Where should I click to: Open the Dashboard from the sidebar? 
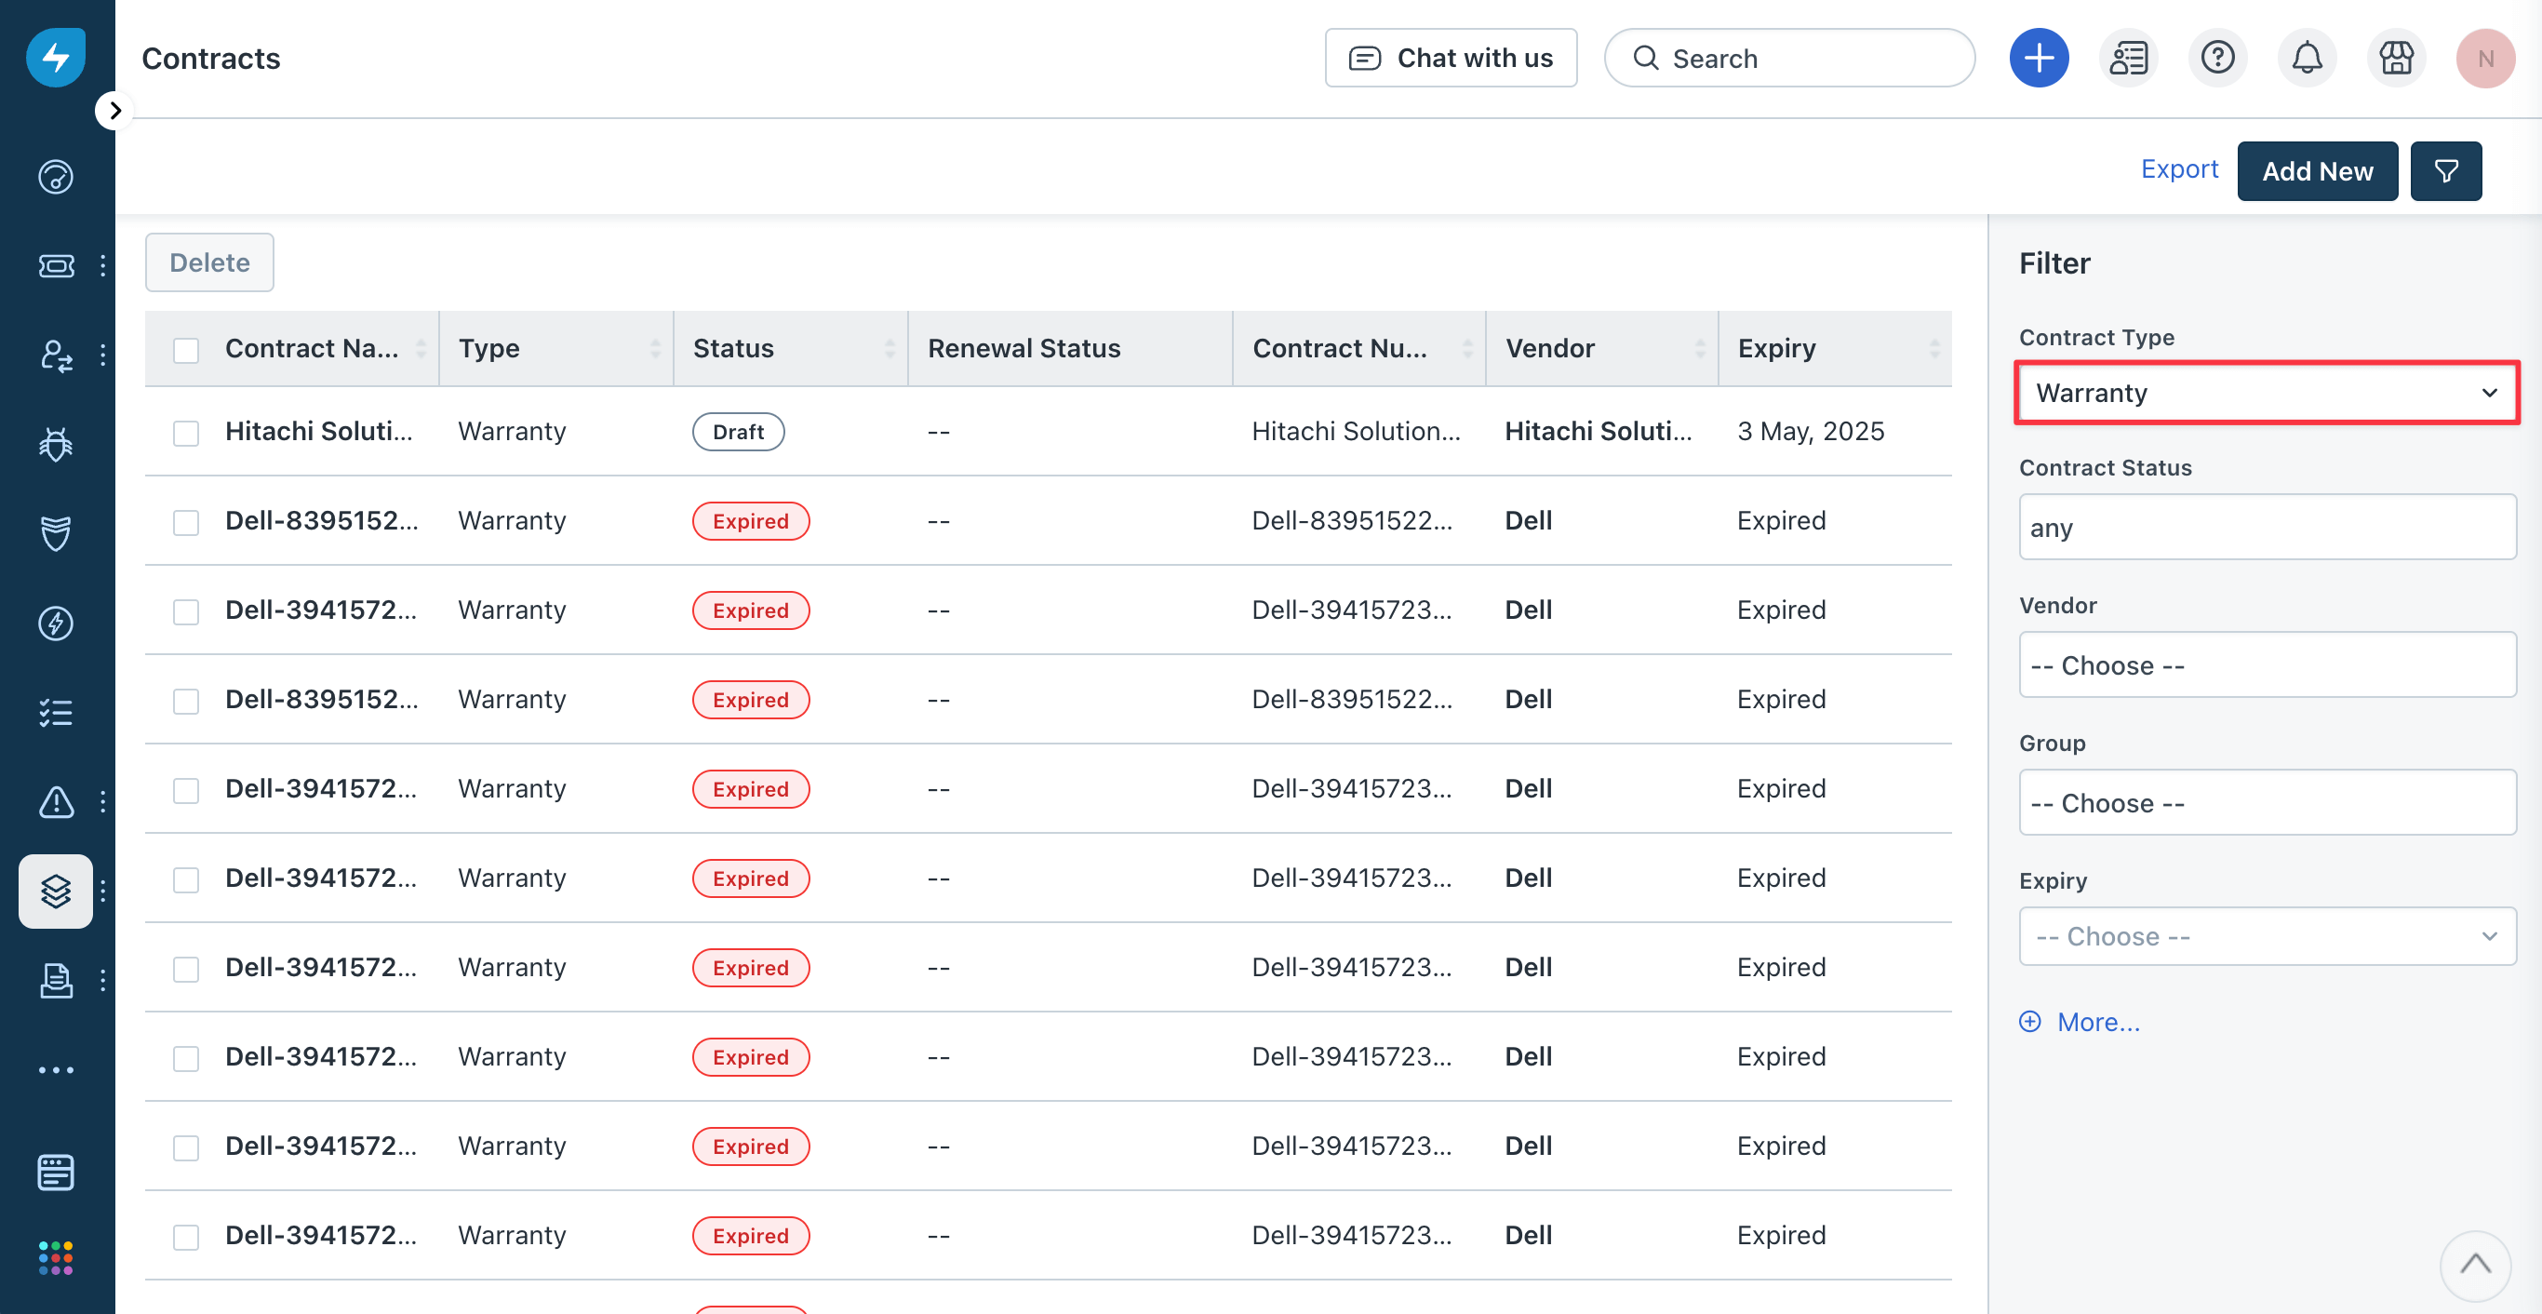55,178
